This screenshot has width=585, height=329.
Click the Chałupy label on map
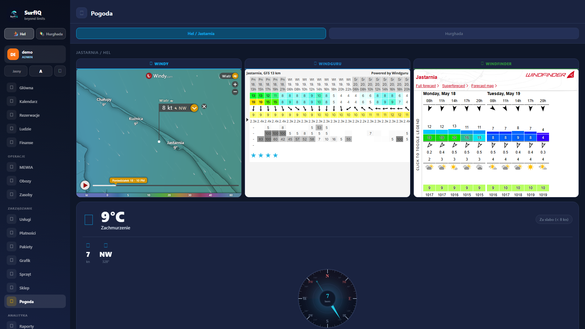(104, 100)
